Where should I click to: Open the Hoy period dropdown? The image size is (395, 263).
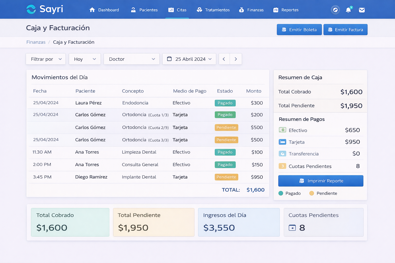(x=85, y=59)
